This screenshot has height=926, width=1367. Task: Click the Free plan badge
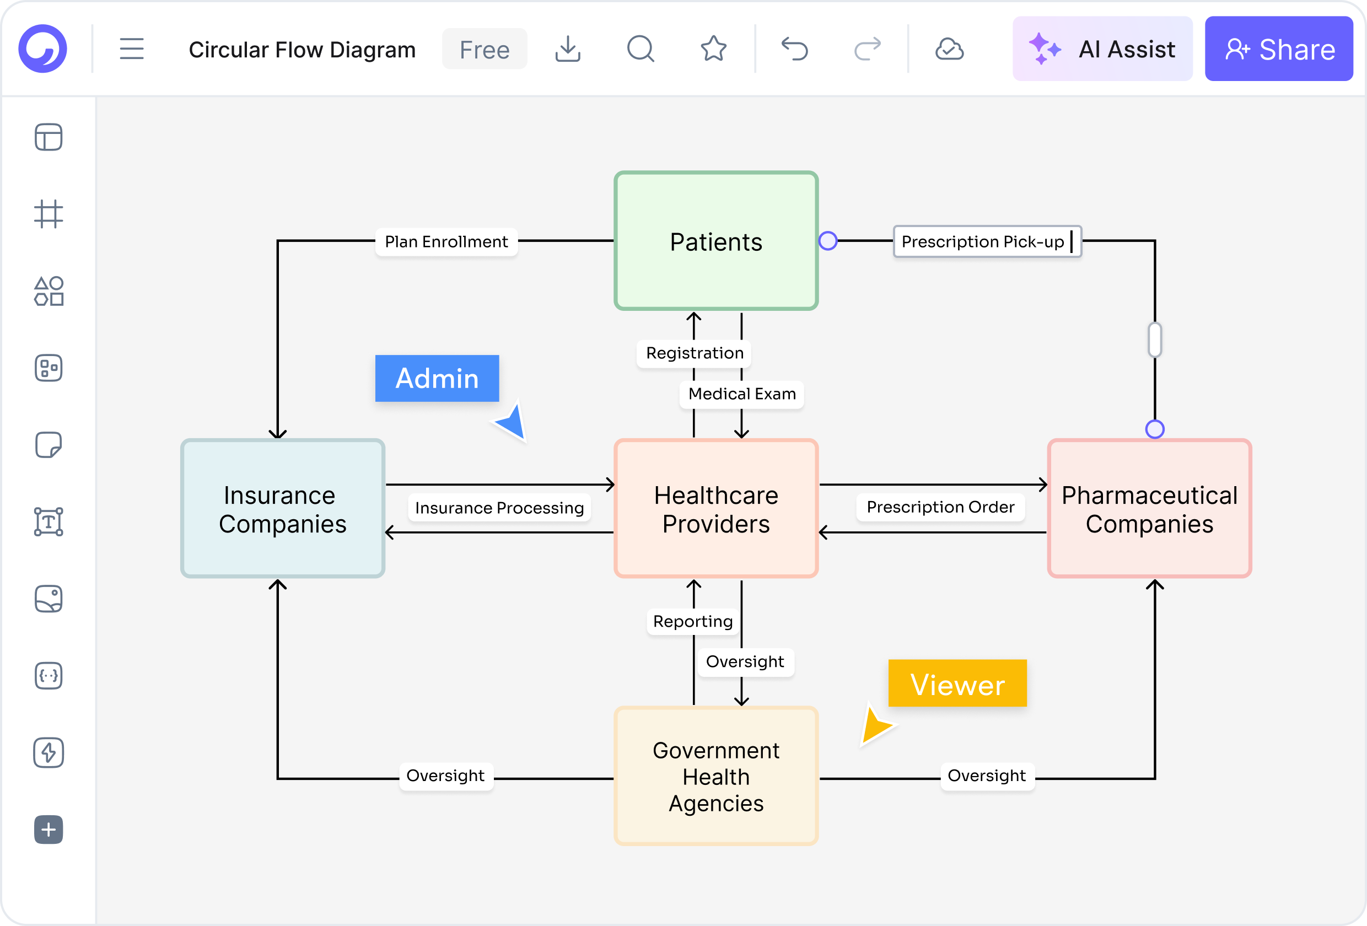point(485,50)
